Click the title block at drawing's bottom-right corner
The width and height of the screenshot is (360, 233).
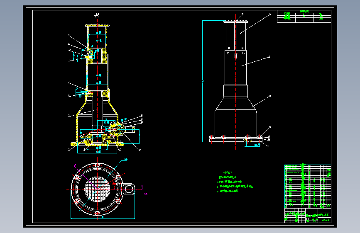[x=308, y=215]
